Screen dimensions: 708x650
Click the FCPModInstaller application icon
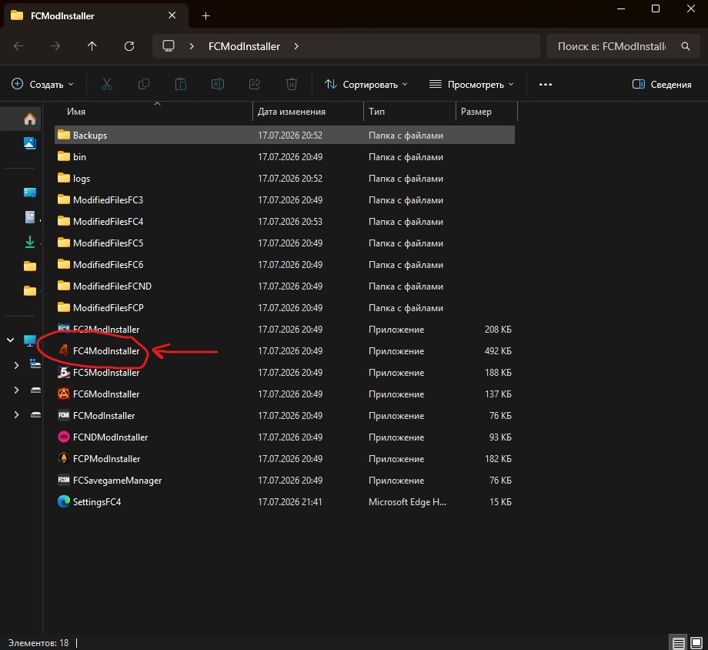(64, 458)
